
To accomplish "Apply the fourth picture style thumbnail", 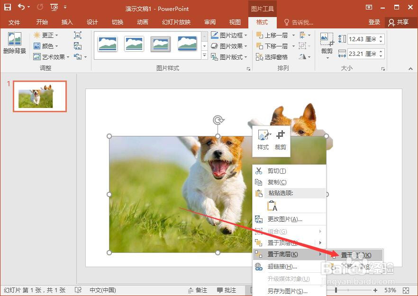I will coord(187,43).
